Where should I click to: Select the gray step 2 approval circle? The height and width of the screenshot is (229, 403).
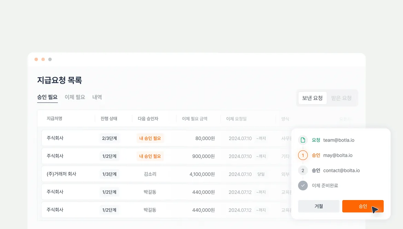pyautogui.click(x=303, y=170)
